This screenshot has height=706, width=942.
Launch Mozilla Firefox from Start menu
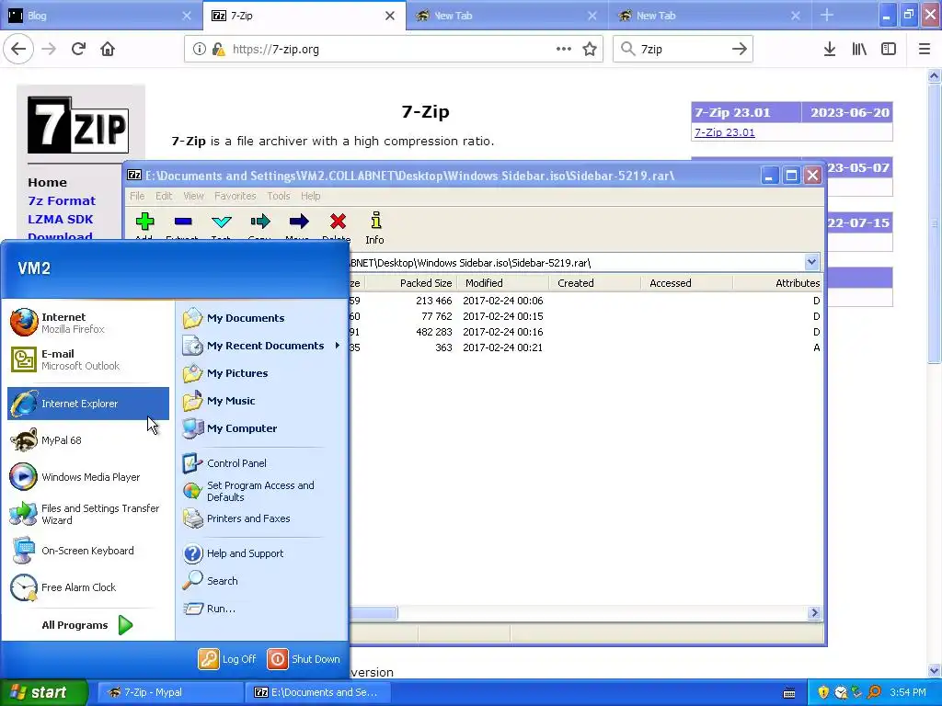point(87,323)
